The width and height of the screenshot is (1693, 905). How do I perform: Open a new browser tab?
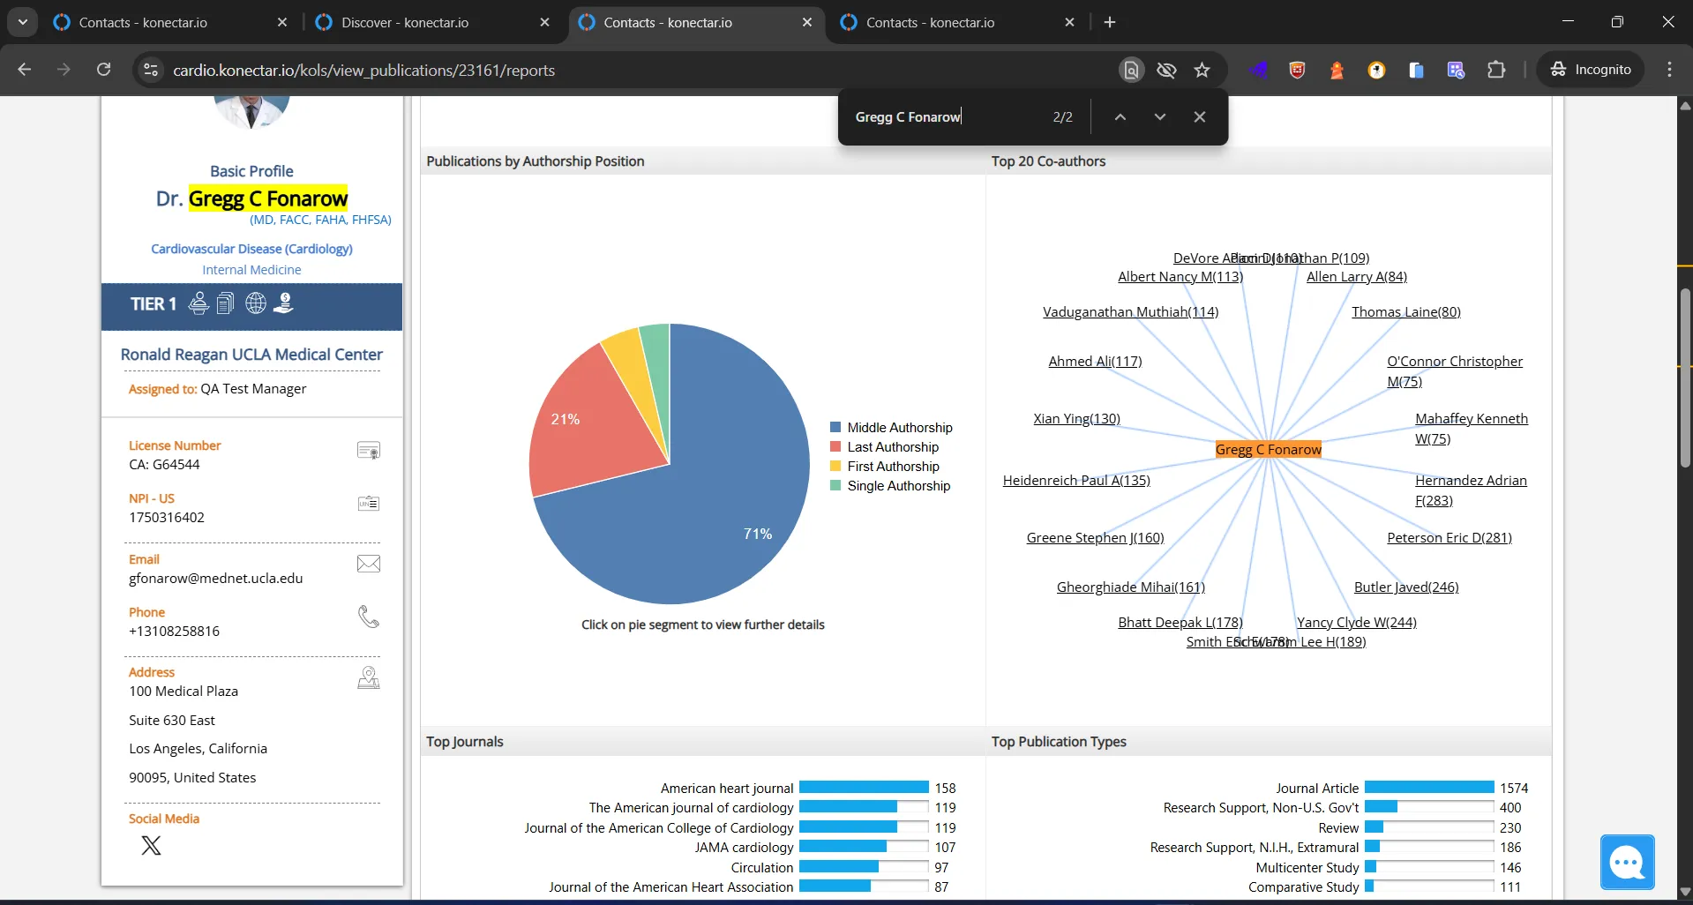[x=1110, y=22]
